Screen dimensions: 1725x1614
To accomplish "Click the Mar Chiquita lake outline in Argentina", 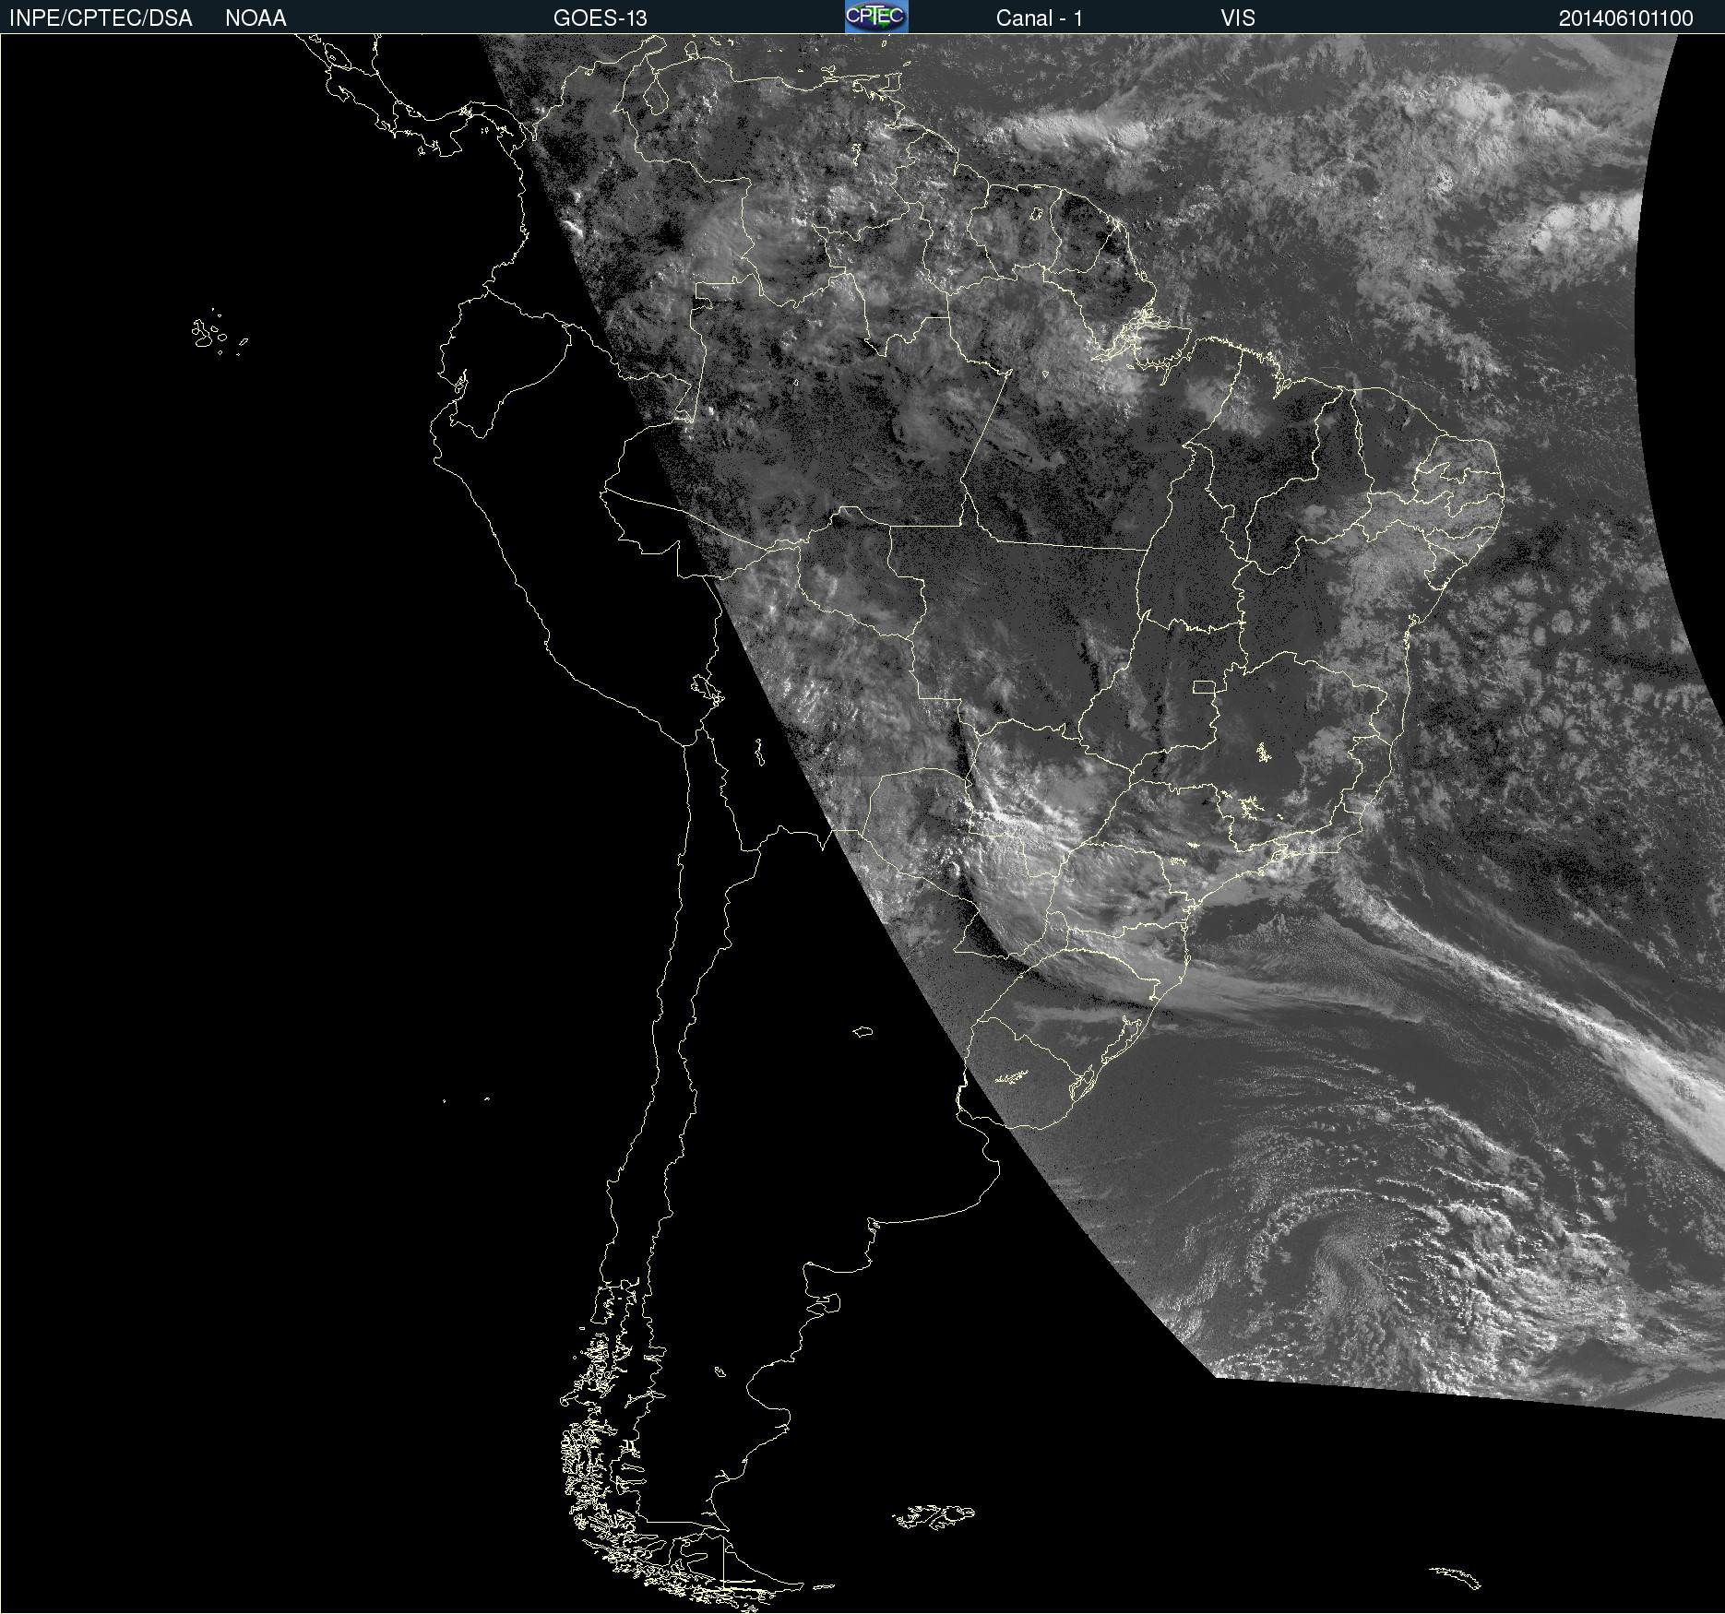I will pyautogui.click(x=862, y=1031).
